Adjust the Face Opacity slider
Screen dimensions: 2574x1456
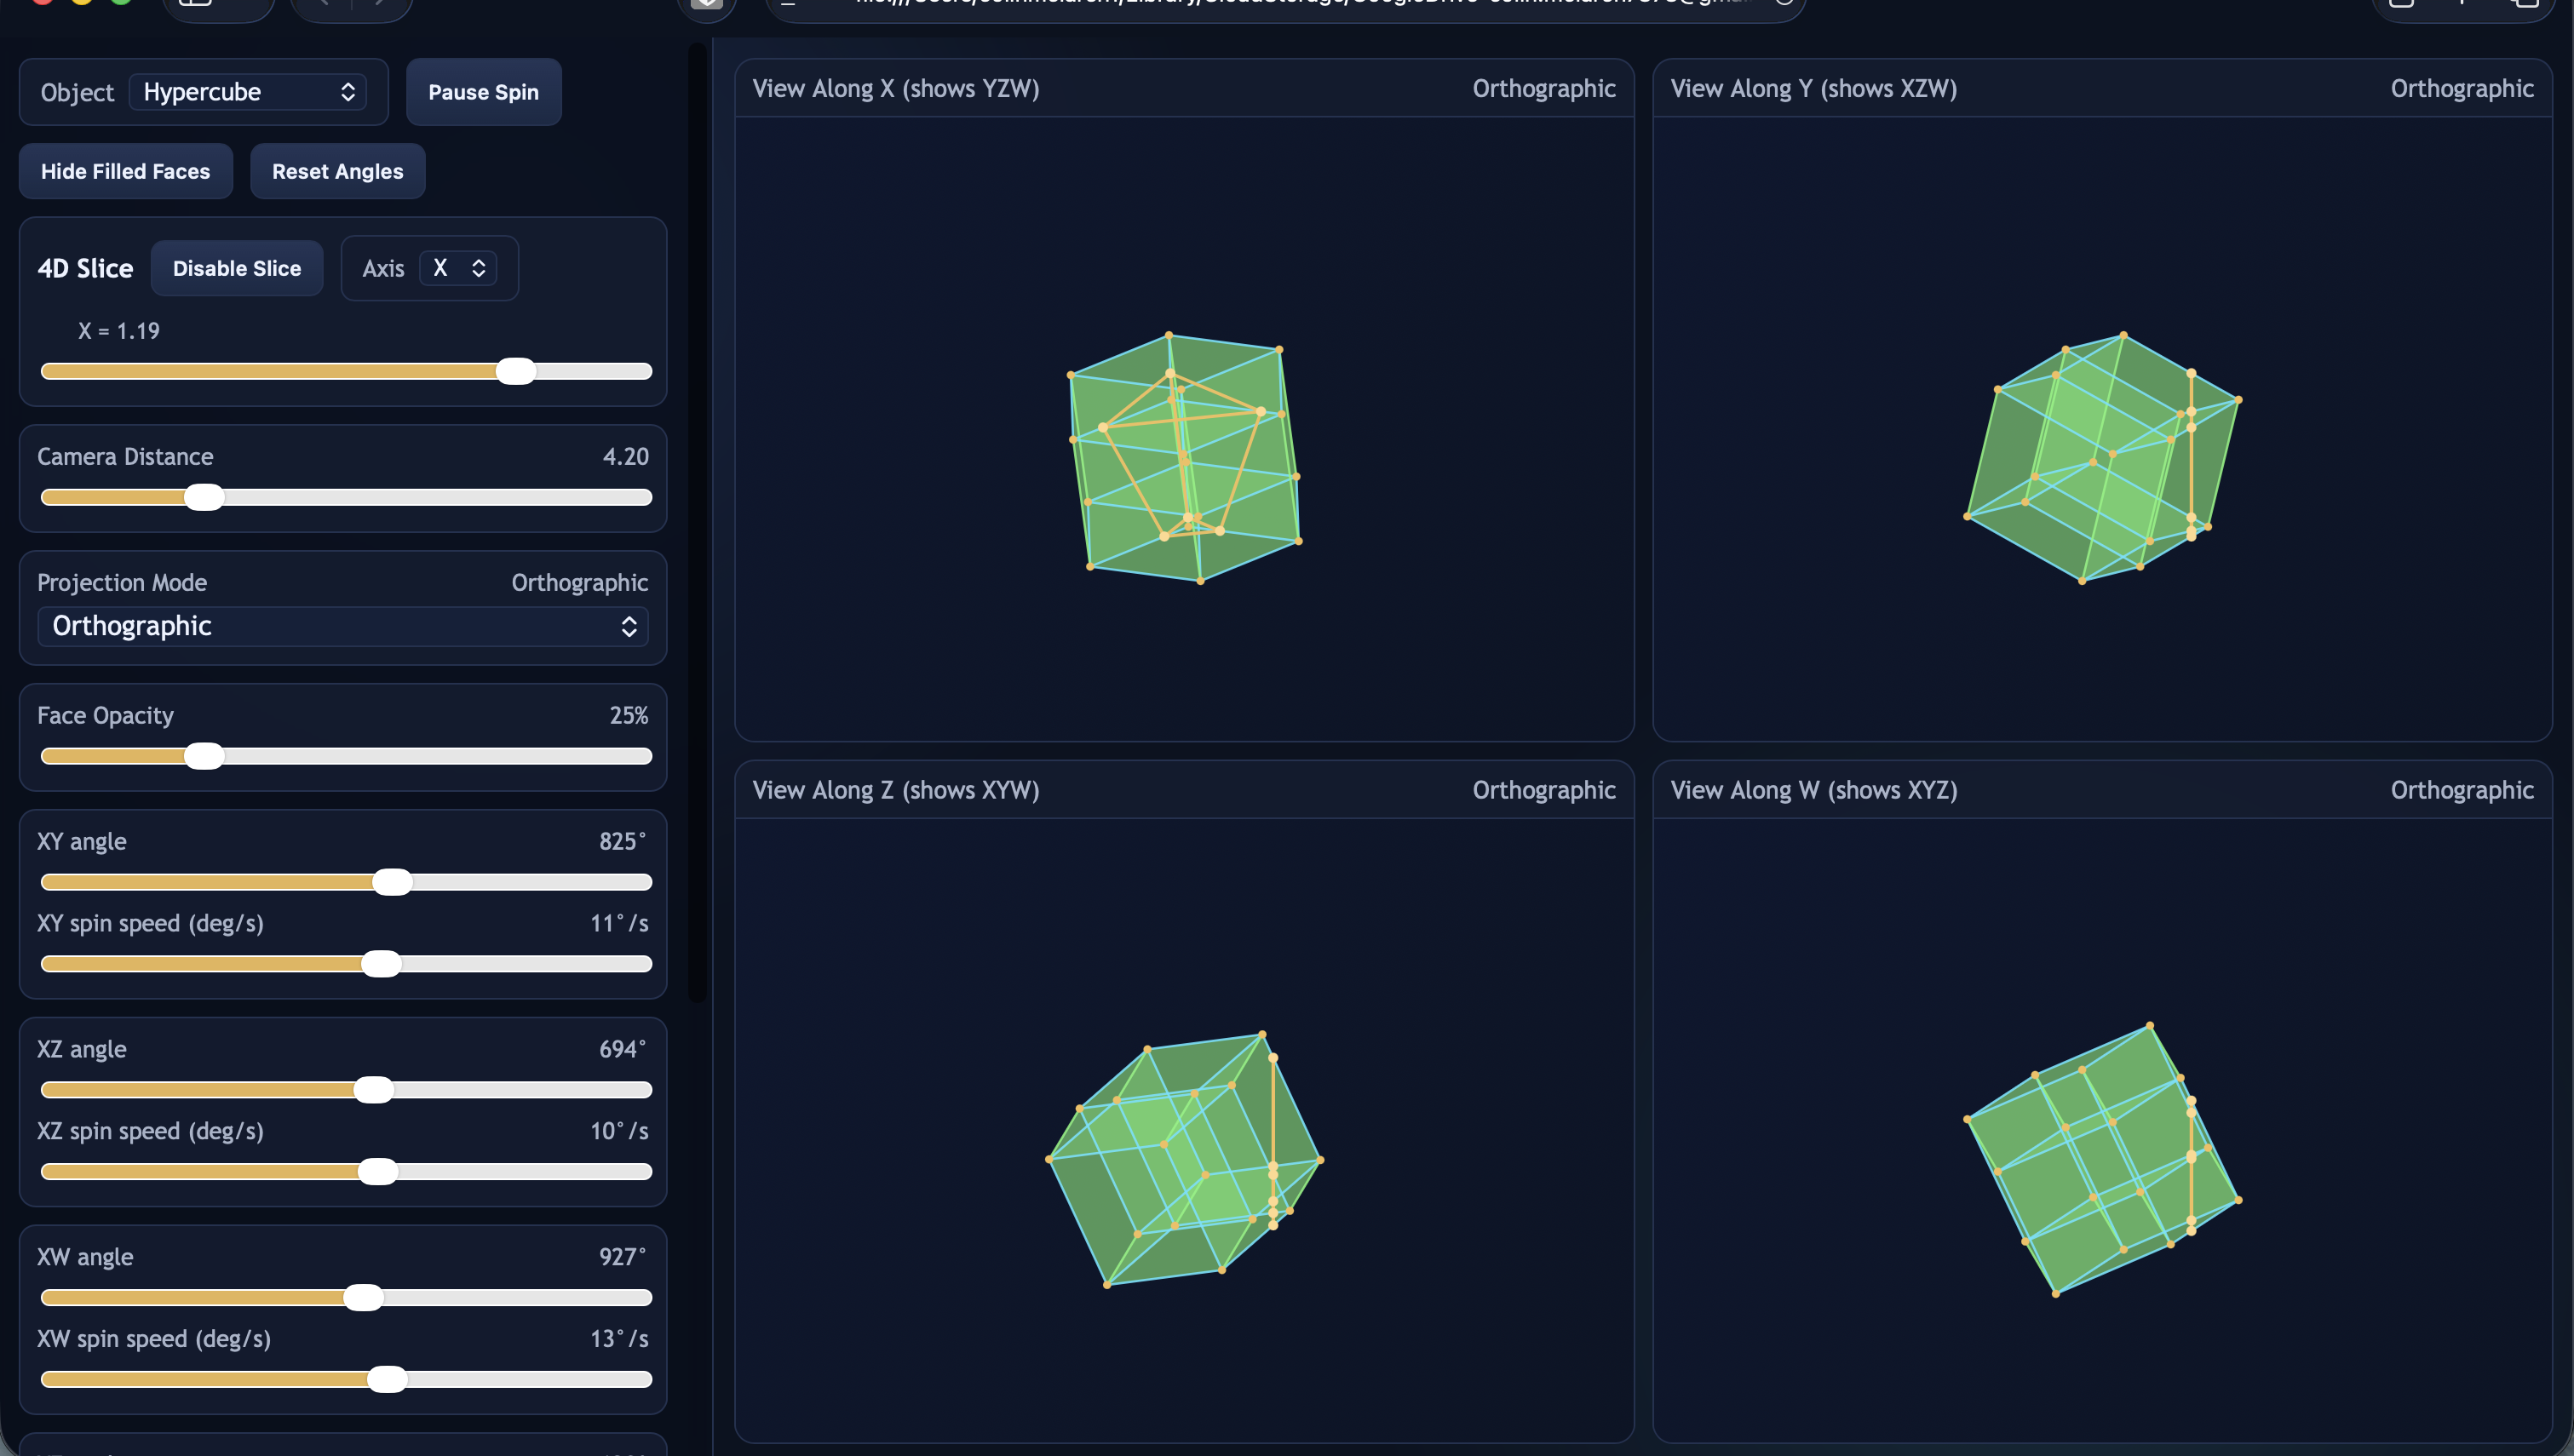(x=206, y=756)
